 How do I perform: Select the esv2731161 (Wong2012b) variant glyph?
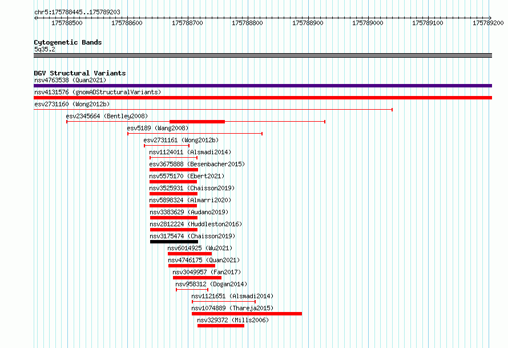(x=167, y=146)
